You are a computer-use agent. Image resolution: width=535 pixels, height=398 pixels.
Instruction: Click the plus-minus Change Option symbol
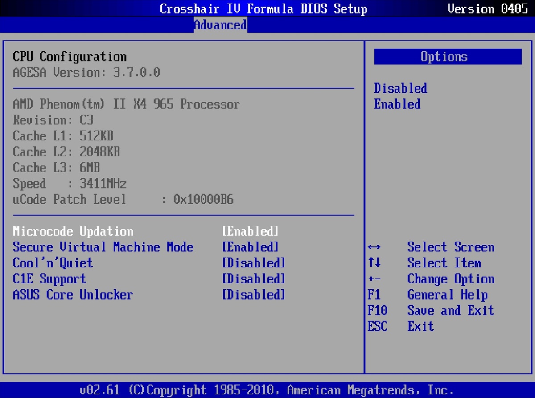374,279
